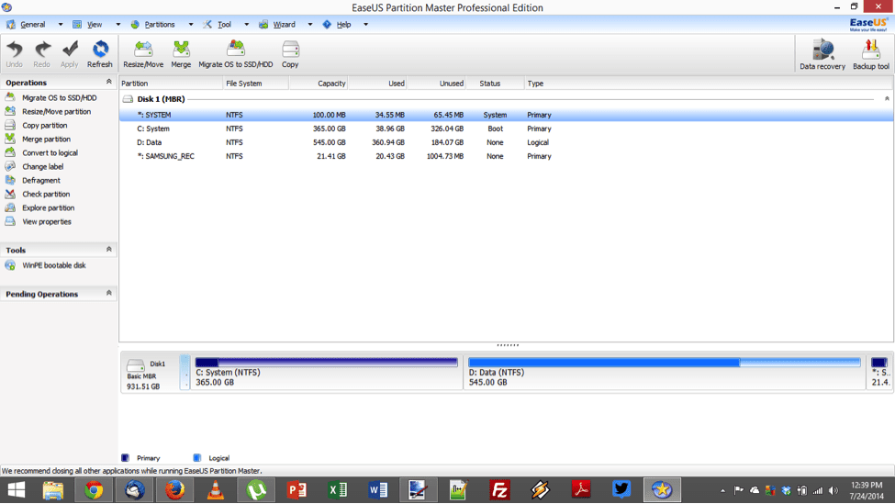Select the small SYSTEM partition block in disk map

pyautogui.click(x=185, y=372)
